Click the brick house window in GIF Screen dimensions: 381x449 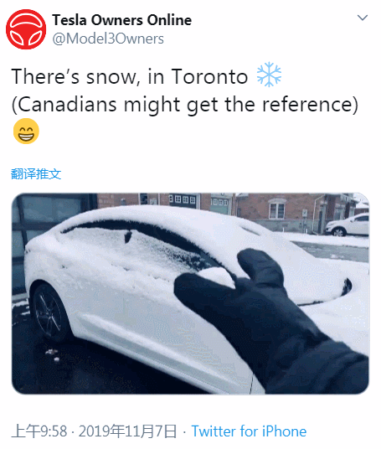[277, 210]
